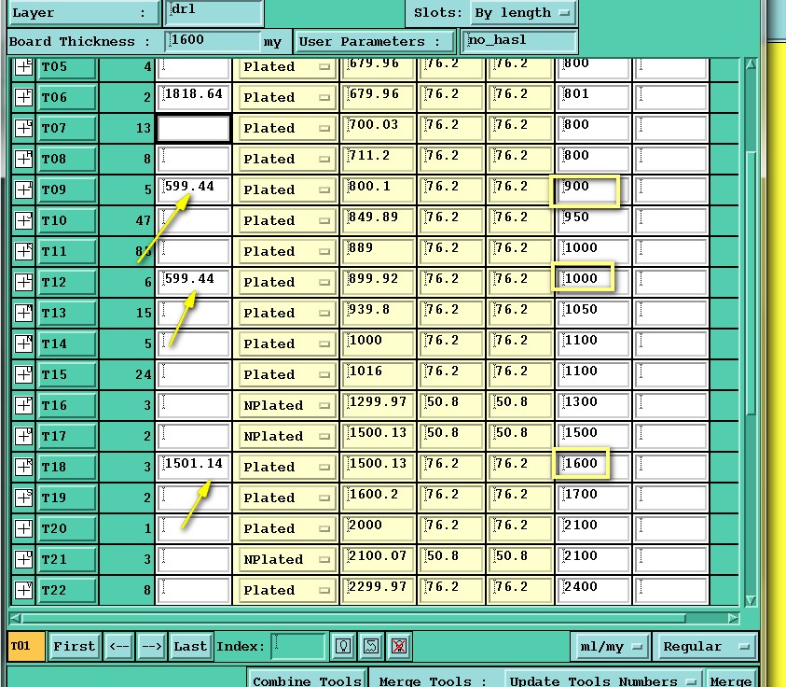
Task: Click the User Parameters no_hasl field
Action: coord(520,41)
